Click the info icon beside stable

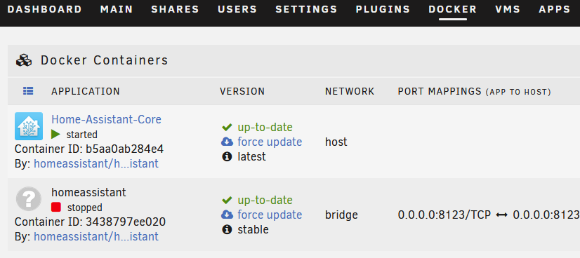[x=226, y=229]
